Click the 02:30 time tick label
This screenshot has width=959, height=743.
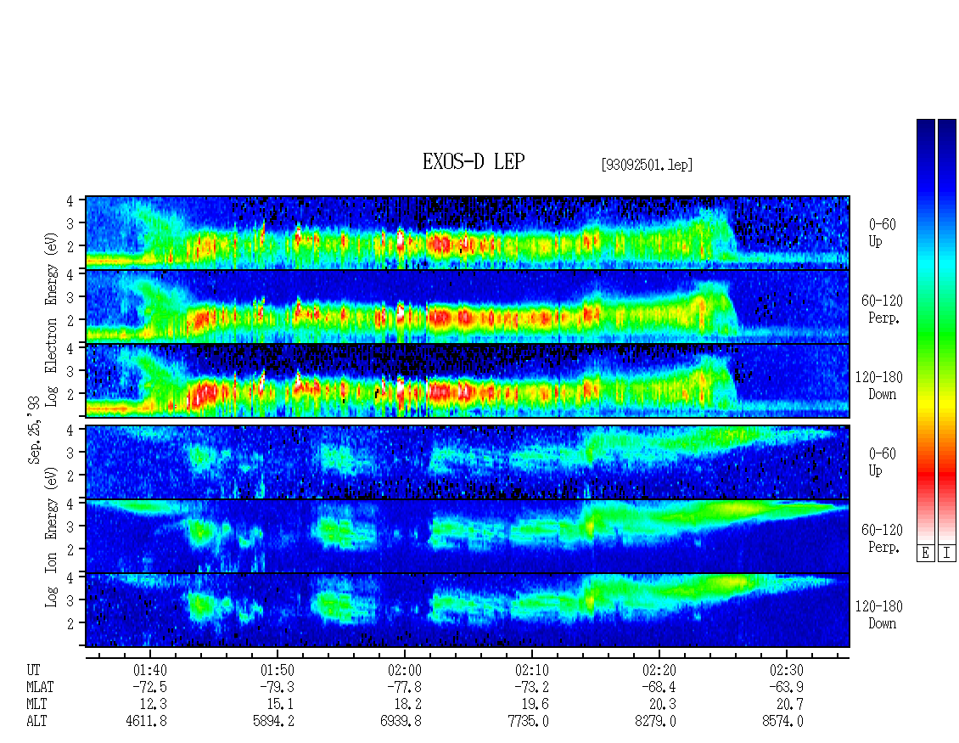786,670
